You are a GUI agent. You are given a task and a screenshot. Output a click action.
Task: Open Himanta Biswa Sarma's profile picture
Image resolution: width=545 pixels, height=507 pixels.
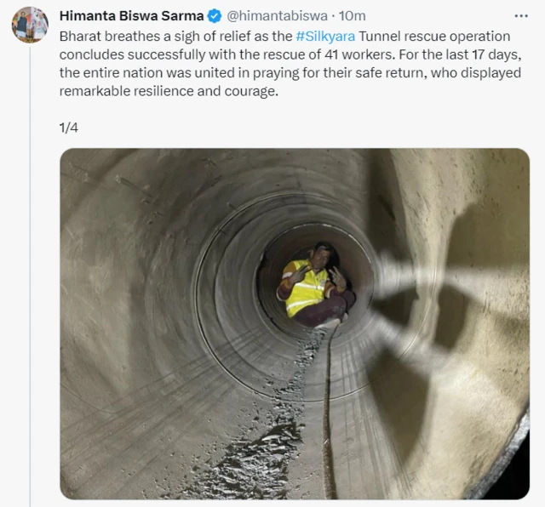tap(30, 25)
